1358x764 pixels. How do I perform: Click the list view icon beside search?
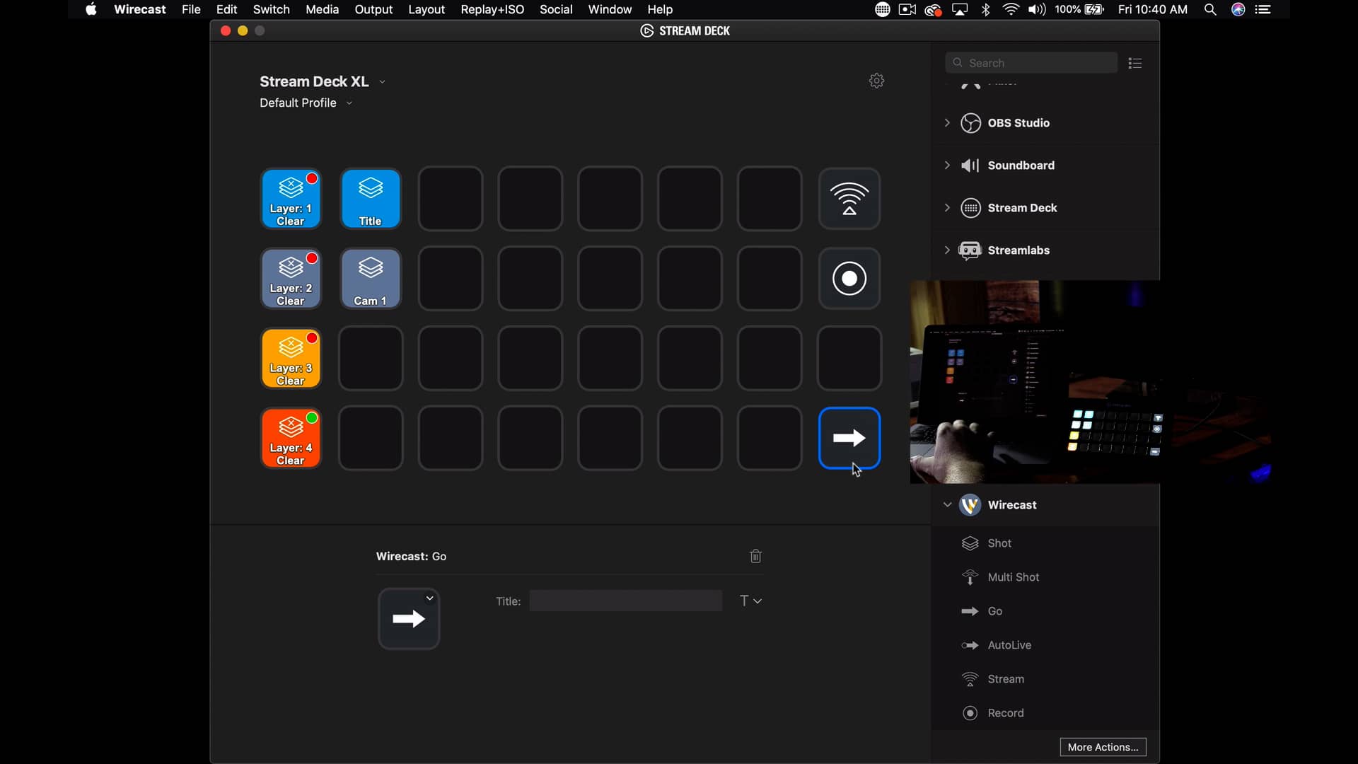[1134, 63]
